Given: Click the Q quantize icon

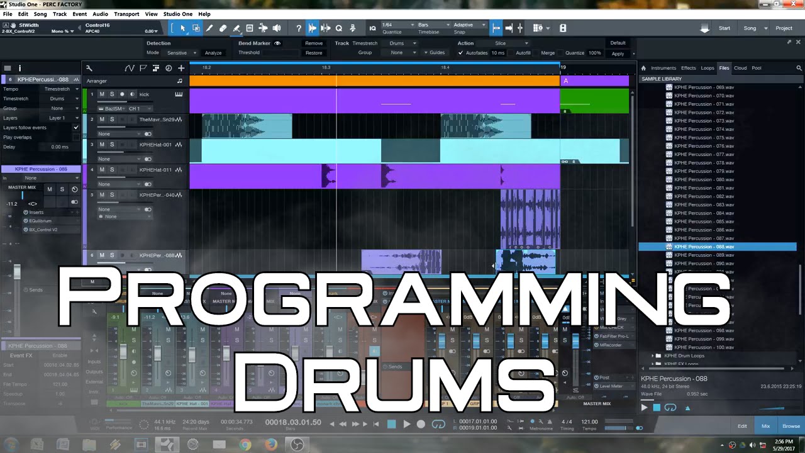Looking at the screenshot, I should (338, 28).
